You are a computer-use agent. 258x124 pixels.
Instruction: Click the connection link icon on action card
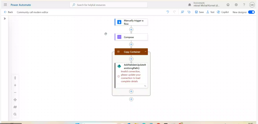[x=145, y=86]
